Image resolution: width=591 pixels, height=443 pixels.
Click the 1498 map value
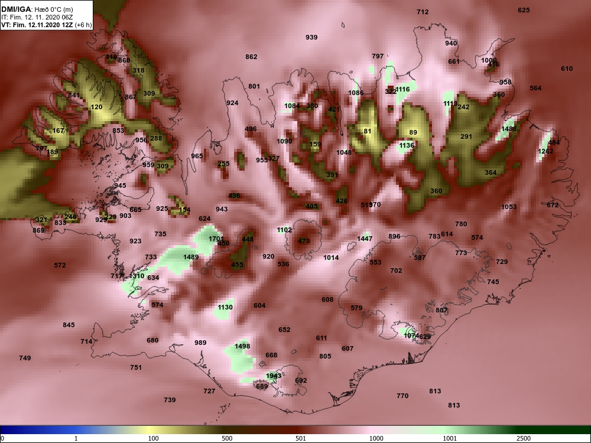[242, 346]
